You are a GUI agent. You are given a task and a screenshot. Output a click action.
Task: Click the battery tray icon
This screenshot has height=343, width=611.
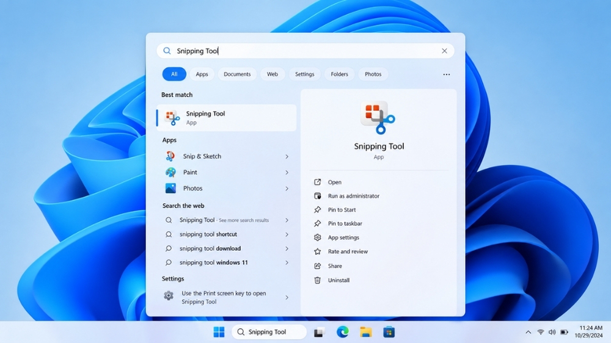point(564,332)
